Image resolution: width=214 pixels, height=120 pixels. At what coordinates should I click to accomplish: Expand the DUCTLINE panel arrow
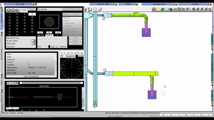(x=36, y=4)
